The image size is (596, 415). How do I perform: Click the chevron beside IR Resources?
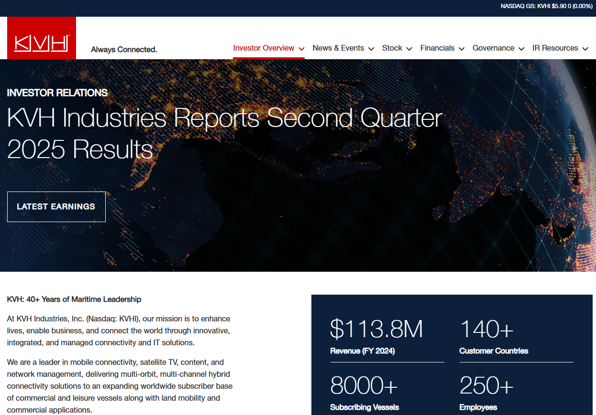(585, 49)
